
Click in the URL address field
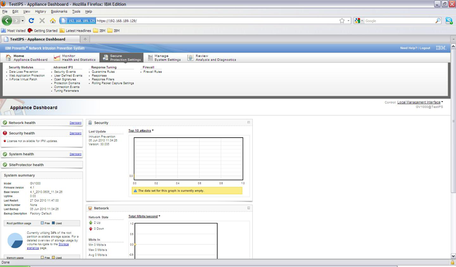tap(217, 21)
